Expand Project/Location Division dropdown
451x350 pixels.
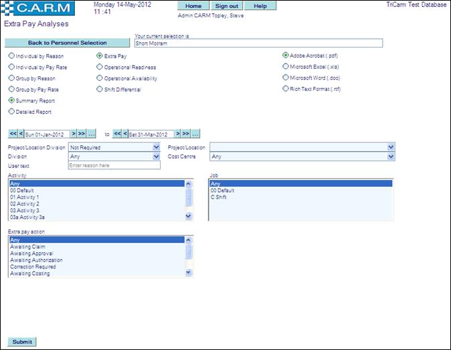pos(156,147)
